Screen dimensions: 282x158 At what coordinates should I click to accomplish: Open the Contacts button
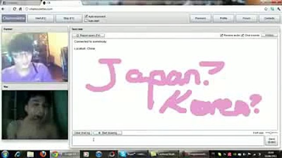269,18
